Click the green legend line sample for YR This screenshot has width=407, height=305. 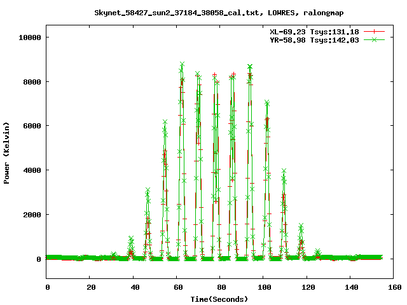point(374,39)
